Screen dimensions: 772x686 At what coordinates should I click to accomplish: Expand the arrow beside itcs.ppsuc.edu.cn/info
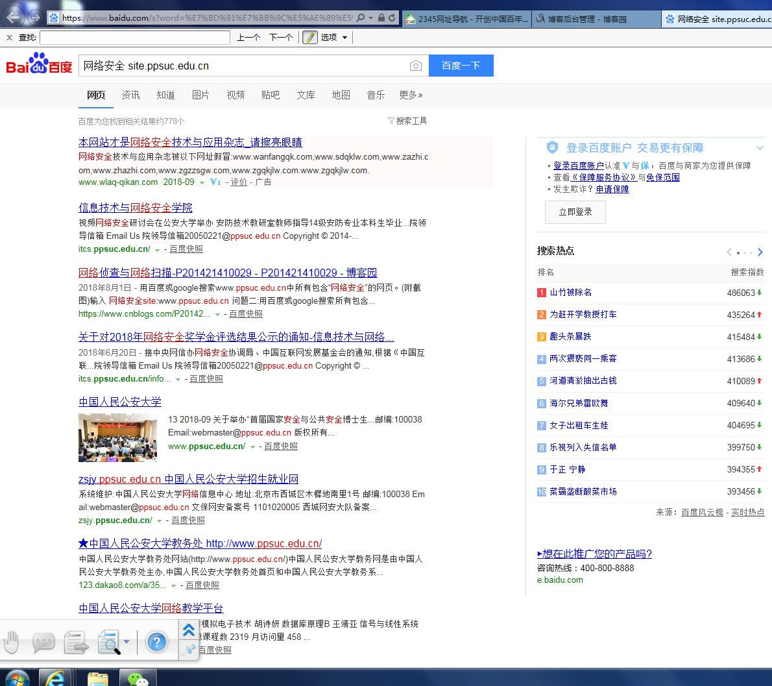[x=178, y=379]
